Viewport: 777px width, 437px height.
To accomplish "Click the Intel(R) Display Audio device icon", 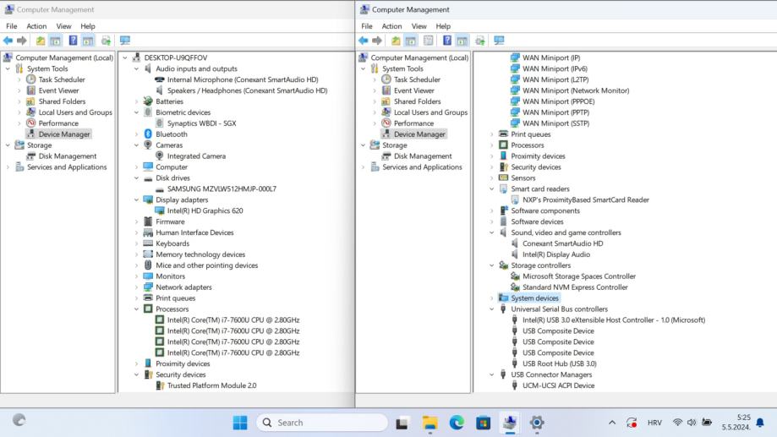I will [x=515, y=254].
